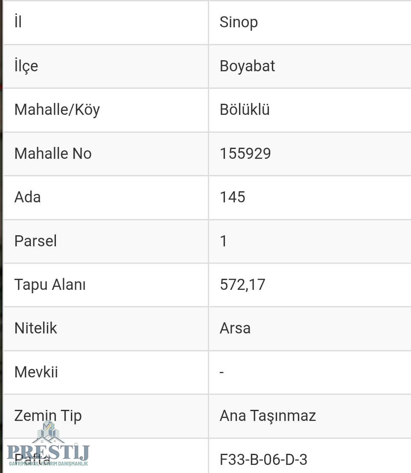
Task: Select the Nitelik row label
Action: (x=35, y=328)
